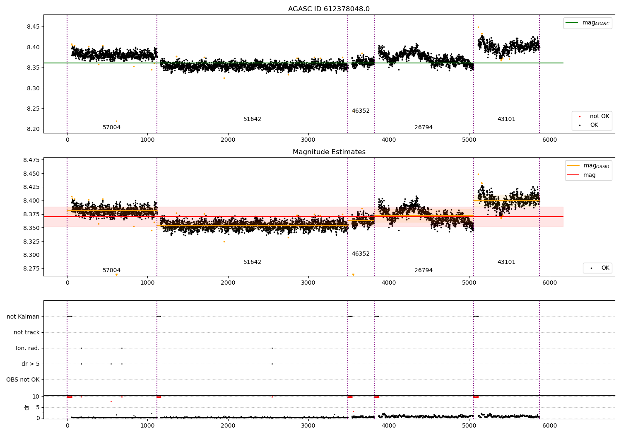Click the orange mag OBSID legend entry
621x435 pixels.
[588, 166]
